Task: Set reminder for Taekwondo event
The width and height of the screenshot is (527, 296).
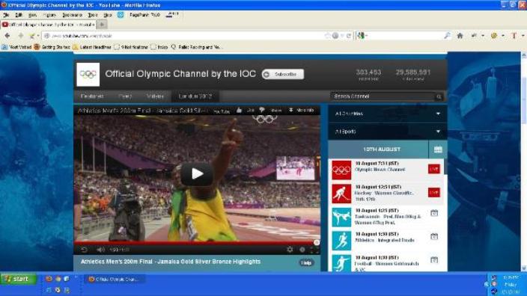Action: coord(434,213)
